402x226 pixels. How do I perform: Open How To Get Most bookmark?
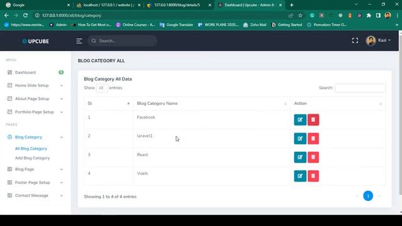coord(92,25)
